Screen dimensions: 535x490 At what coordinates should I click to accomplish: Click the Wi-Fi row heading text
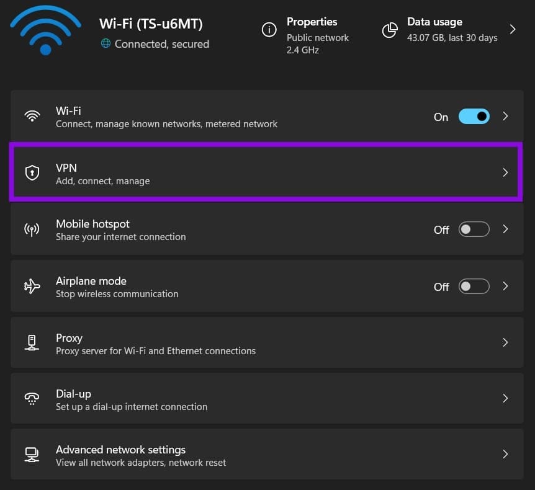68,111
